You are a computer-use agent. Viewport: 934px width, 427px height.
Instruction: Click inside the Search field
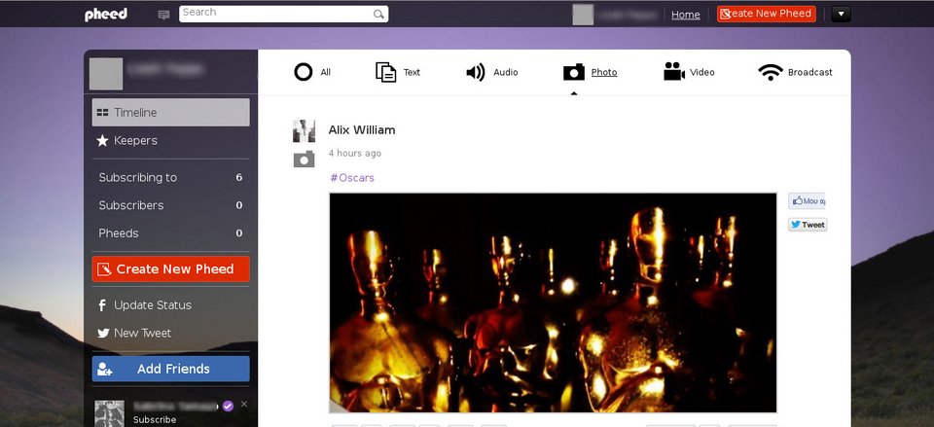277,14
